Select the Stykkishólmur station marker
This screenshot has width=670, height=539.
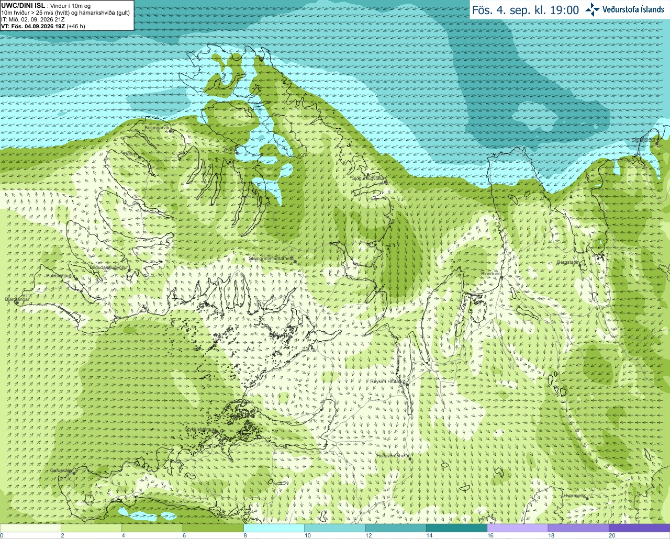click(214, 432)
